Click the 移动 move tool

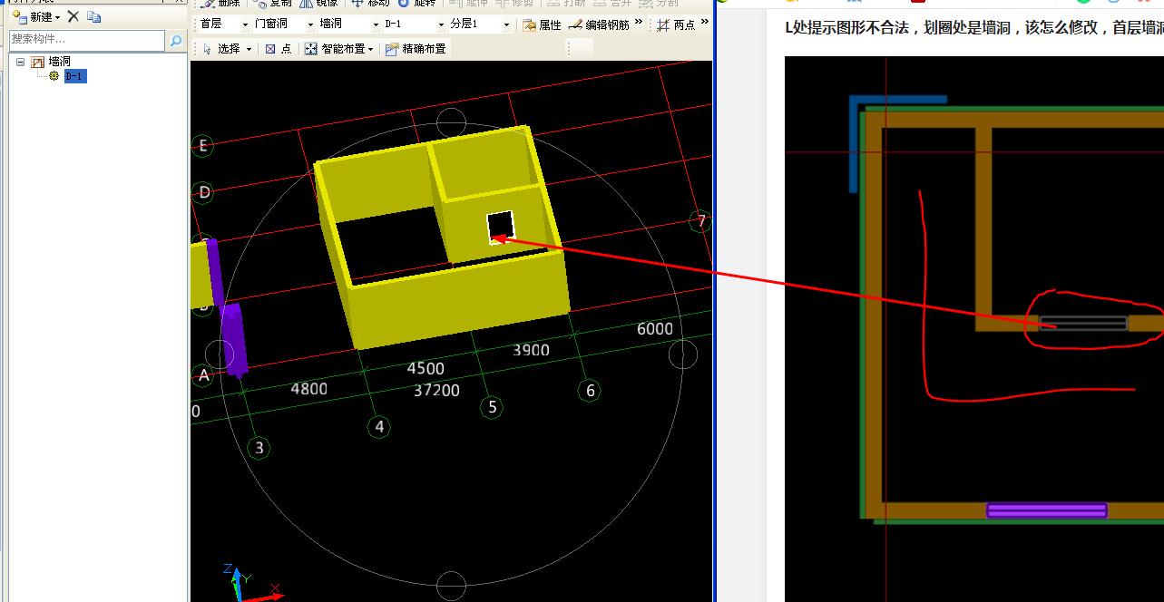pyautogui.click(x=371, y=4)
